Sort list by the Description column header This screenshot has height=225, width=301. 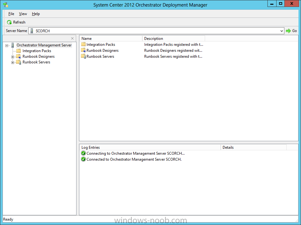pyautogui.click(x=173, y=38)
